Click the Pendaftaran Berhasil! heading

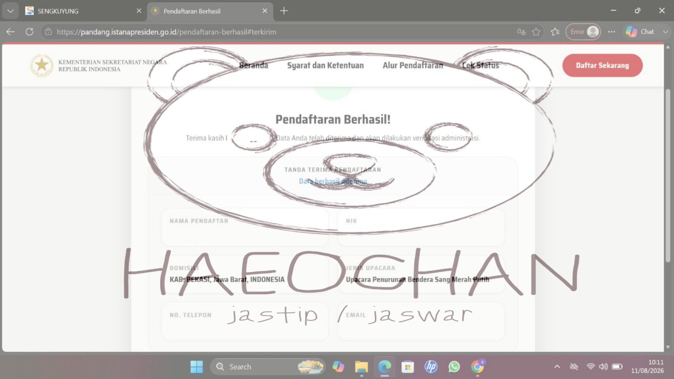click(333, 119)
